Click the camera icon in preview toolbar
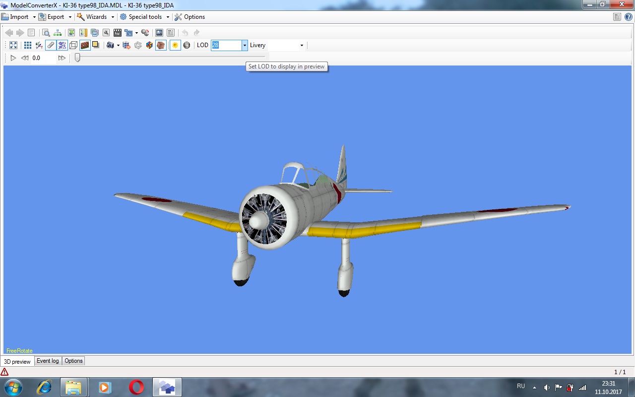The width and height of the screenshot is (635, 397). coord(110,45)
